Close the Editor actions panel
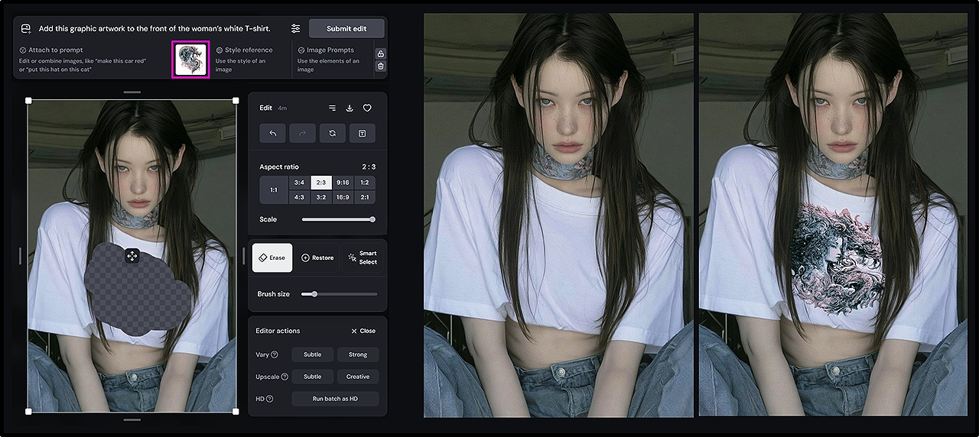The height and width of the screenshot is (437, 979). click(x=363, y=331)
